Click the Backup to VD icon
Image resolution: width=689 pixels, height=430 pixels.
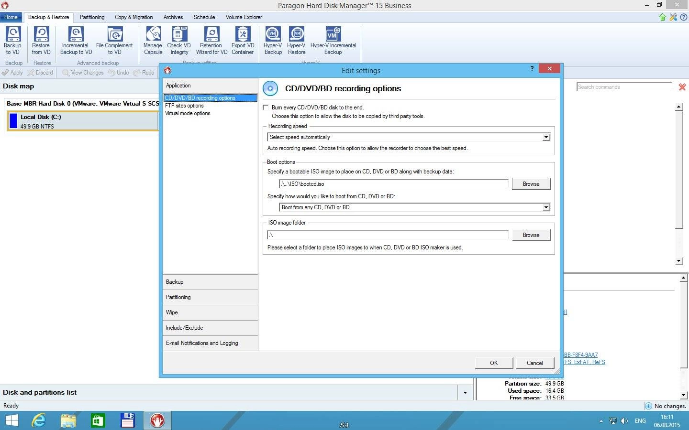click(12, 41)
